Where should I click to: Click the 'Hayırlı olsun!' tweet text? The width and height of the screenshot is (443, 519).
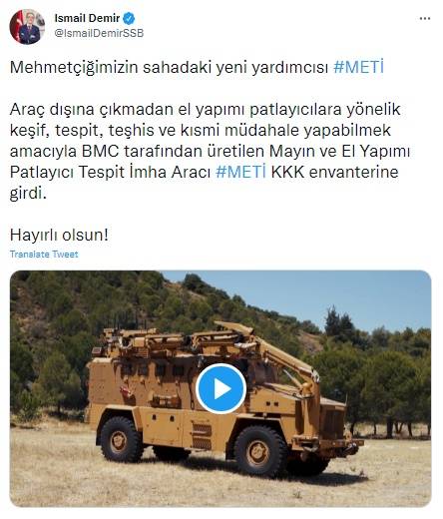tap(59, 235)
